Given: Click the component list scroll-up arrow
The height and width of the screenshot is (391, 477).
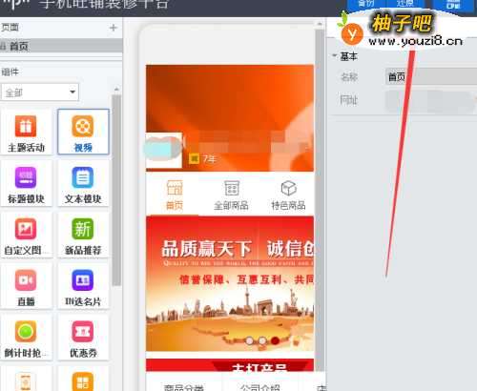Looking at the screenshot, I should (x=116, y=90).
